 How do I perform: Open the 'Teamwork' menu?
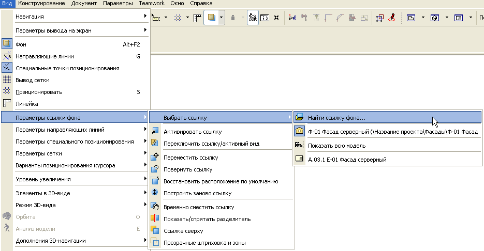[x=151, y=4]
